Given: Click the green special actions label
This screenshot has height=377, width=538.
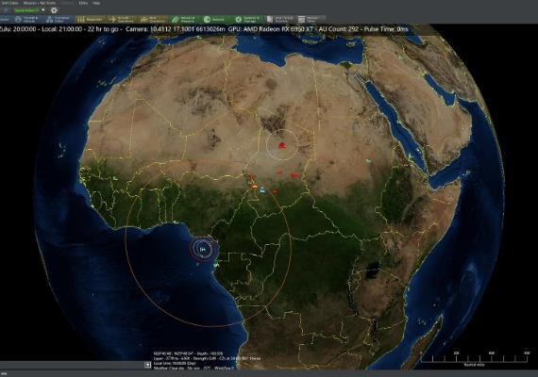Looking at the screenshot, I should tap(26, 10).
